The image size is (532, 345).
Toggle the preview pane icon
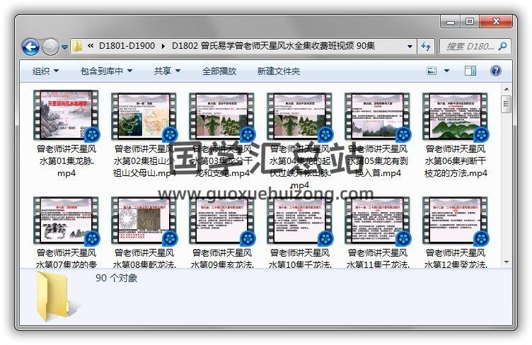(x=471, y=71)
